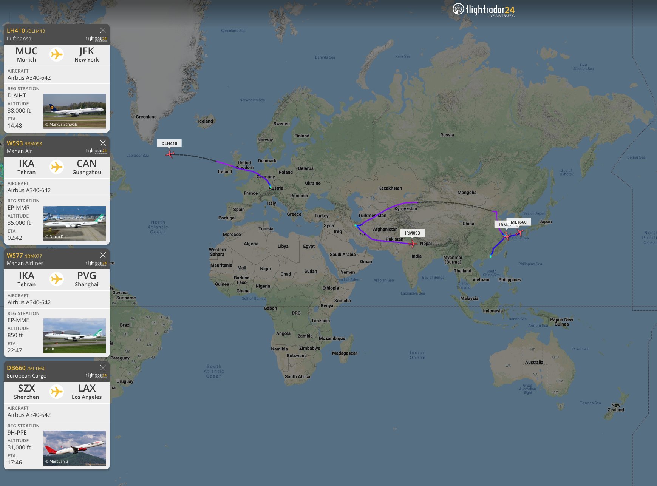This screenshot has height=486, width=657.
Task: Click the 38,000 ft altitude value
Action: [19, 111]
